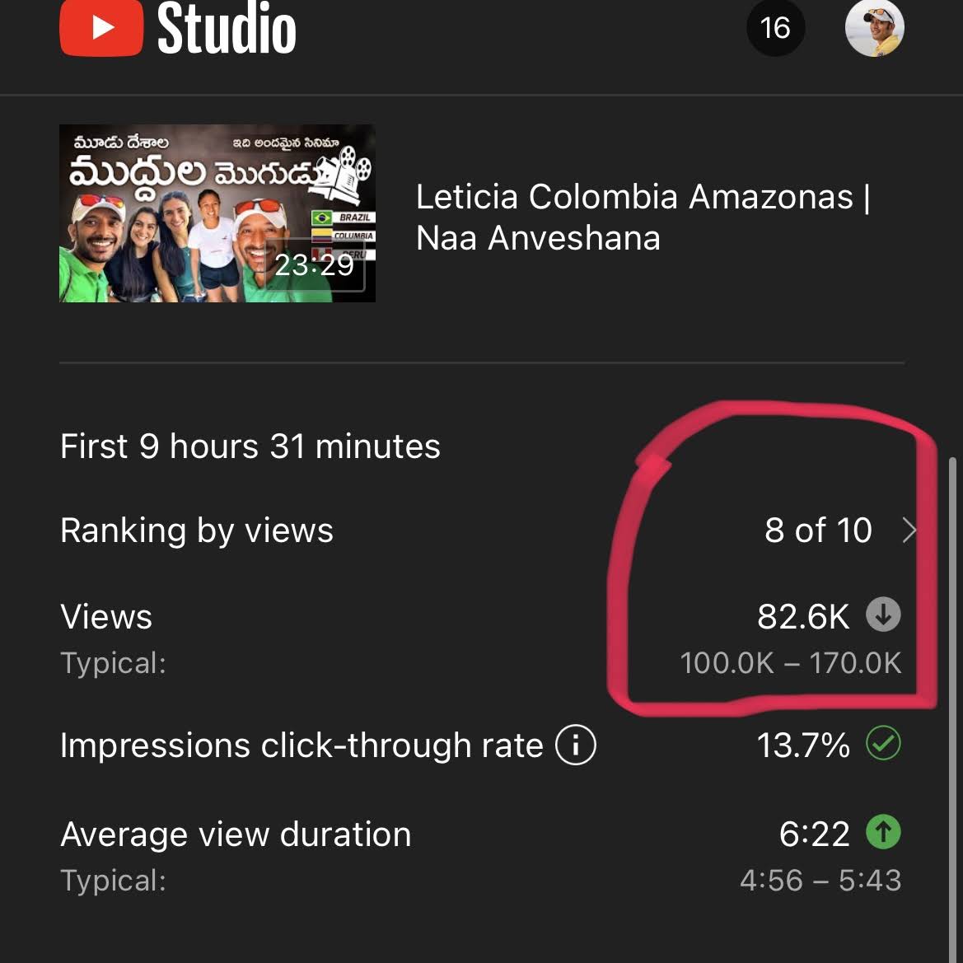Select the Views metric label
Image resolution: width=963 pixels, height=963 pixels.
106,616
